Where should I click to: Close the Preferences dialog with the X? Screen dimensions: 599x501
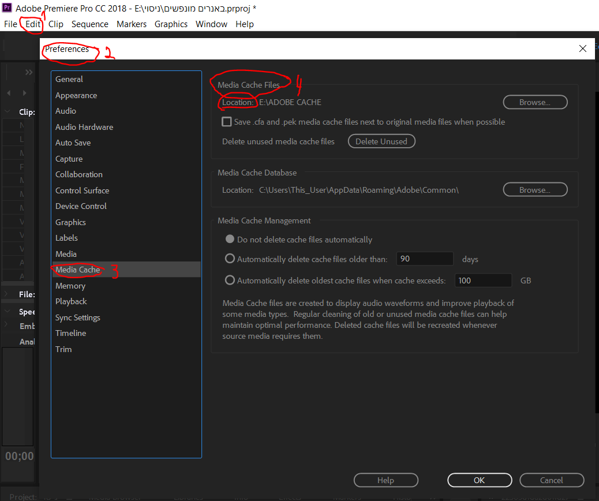(x=583, y=48)
